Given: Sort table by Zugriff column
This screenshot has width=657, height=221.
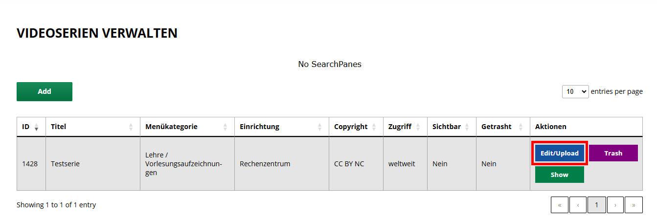Looking at the screenshot, I should [405, 127].
